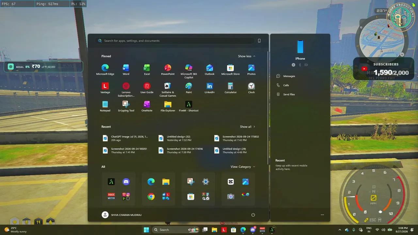Open Voicemeeter from the All section
This screenshot has width=418, height=235.
point(111,196)
